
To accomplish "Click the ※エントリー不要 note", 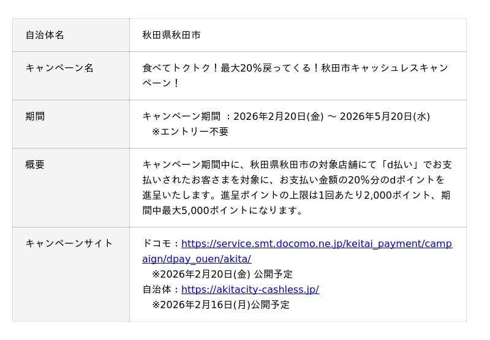I will coord(190,131).
